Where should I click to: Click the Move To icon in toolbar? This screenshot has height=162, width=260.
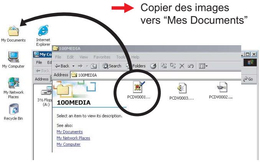click(x=164, y=66)
